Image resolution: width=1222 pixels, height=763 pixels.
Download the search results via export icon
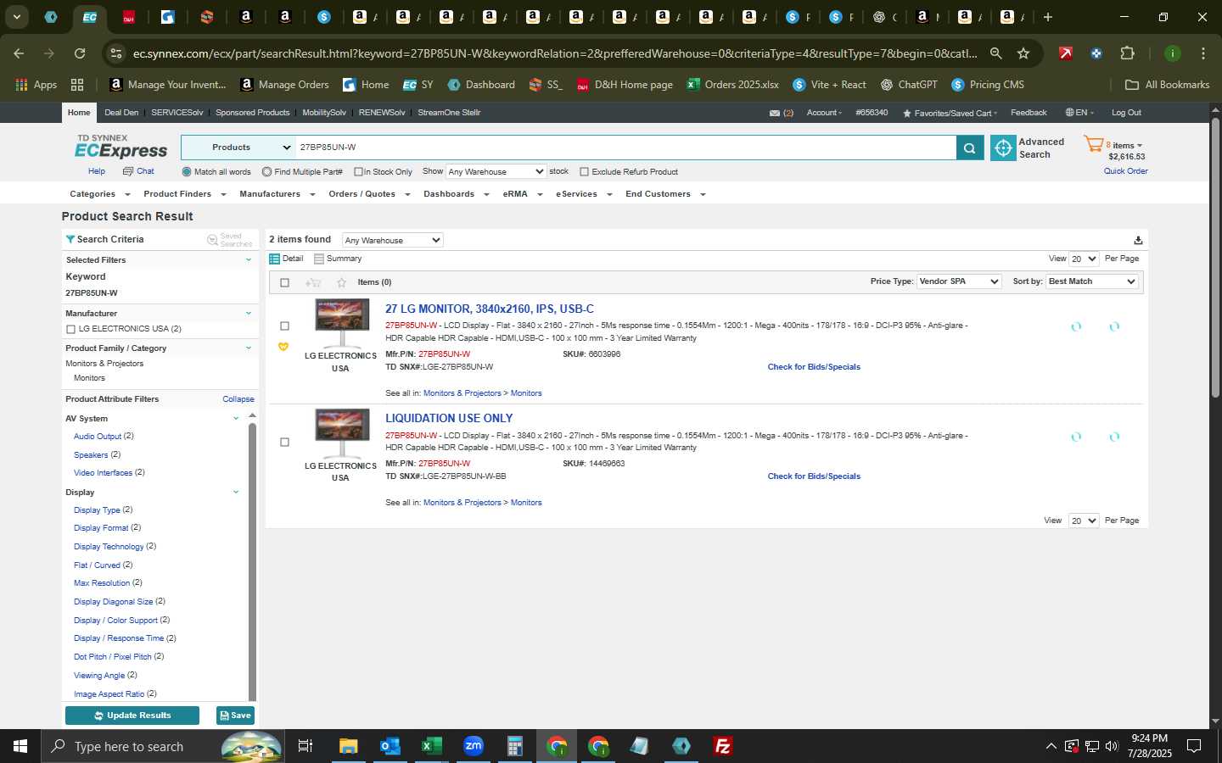1138,241
